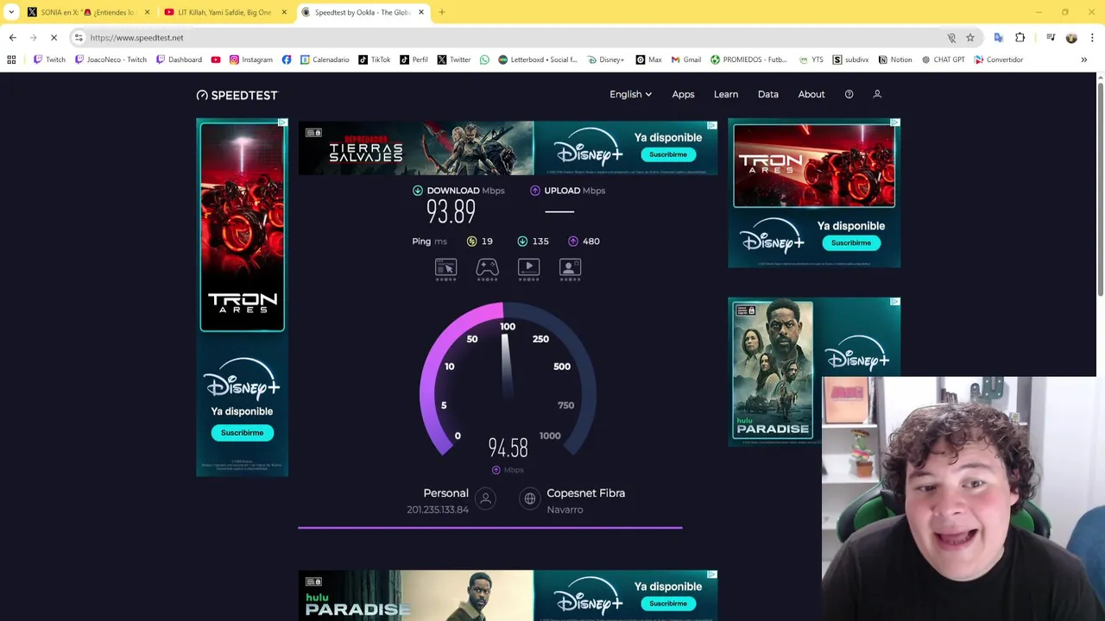
Task: Click the user icon beside Personal
Action: (486, 499)
